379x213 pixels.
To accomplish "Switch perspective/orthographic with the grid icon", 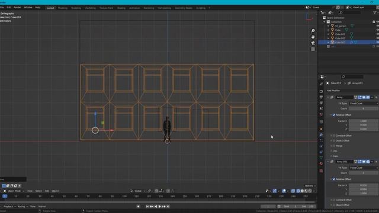I will tap(313, 49).
